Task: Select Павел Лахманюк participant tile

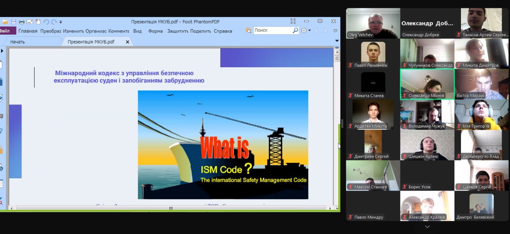Action: (x=373, y=54)
